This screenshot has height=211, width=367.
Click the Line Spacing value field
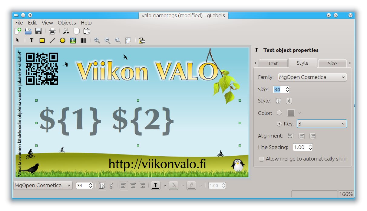pos(300,147)
